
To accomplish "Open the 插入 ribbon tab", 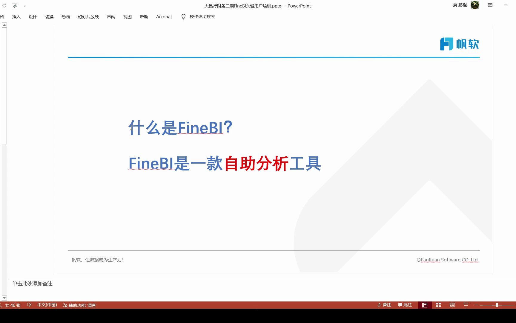I will point(16,17).
